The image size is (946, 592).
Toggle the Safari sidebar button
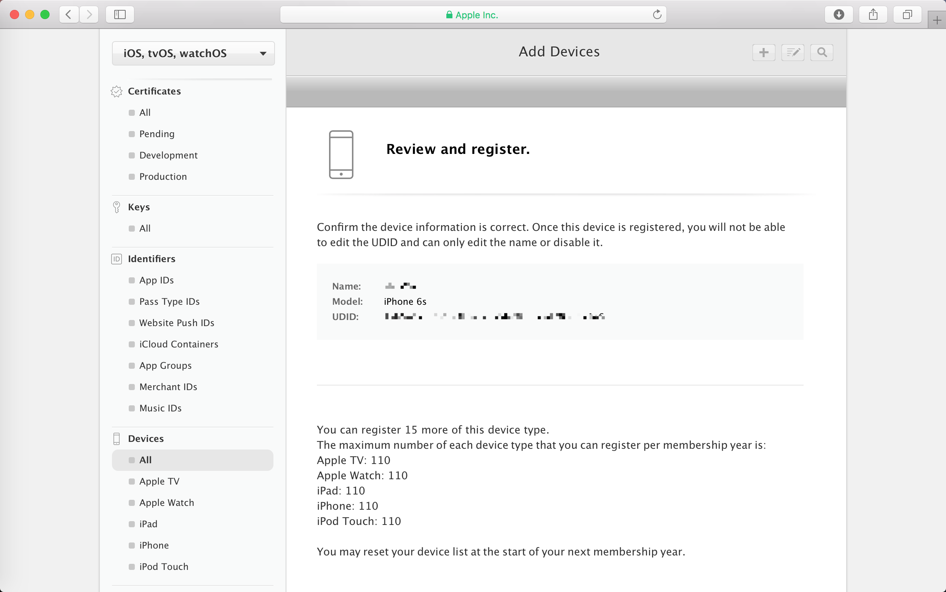[x=120, y=15]
